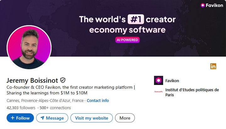
Task: Click the profile name Jeremy Boissinot
Action: 32,80
